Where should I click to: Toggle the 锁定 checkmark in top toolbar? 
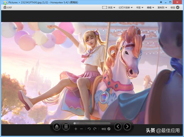(178, 7)
